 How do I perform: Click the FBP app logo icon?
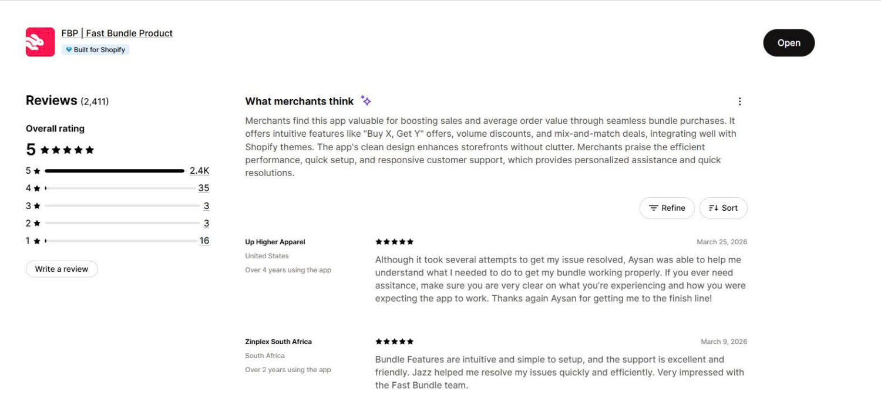pyautogui.click(x=39, y=41)
